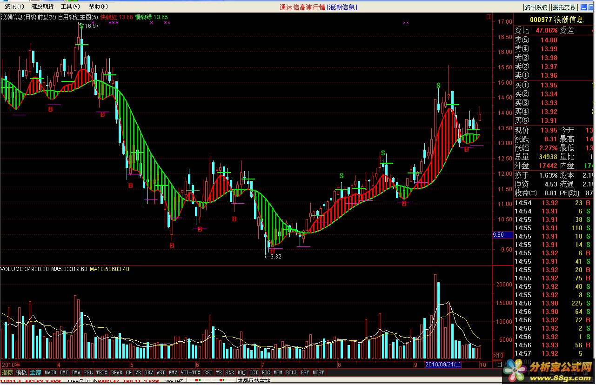Select the 全部 tab

[x=36, y=372]
